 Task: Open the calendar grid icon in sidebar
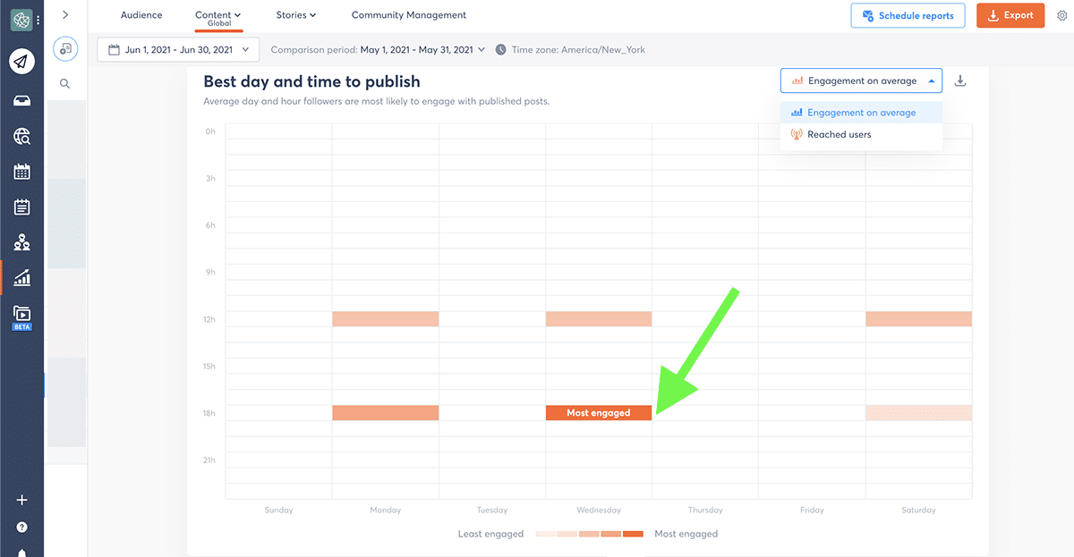tap(22, 172)
